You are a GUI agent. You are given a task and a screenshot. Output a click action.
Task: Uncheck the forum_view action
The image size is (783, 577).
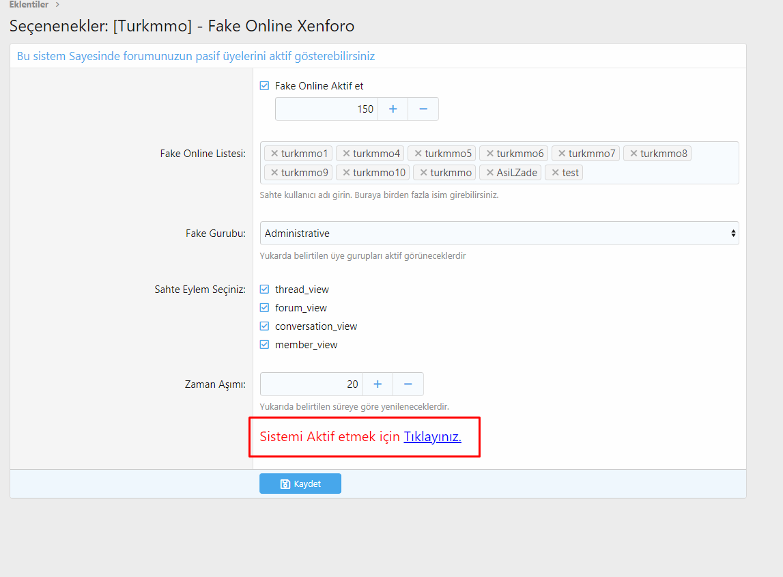click(x=265, y=308)
